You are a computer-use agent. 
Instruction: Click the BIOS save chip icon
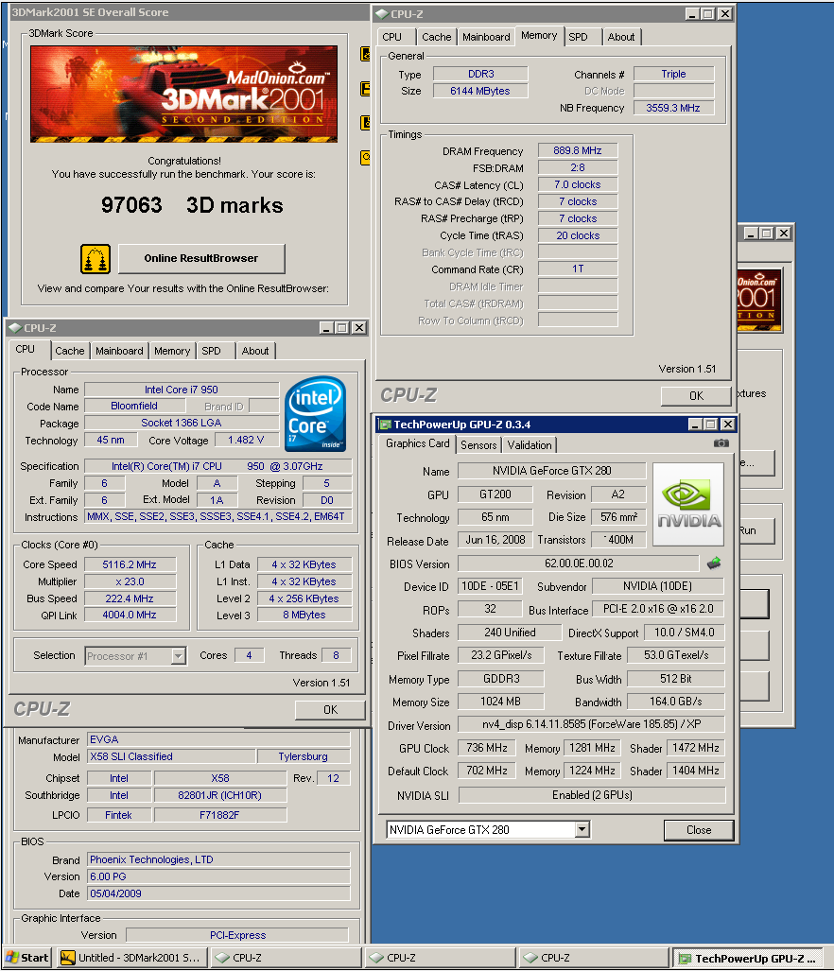[x=714, y=563]
